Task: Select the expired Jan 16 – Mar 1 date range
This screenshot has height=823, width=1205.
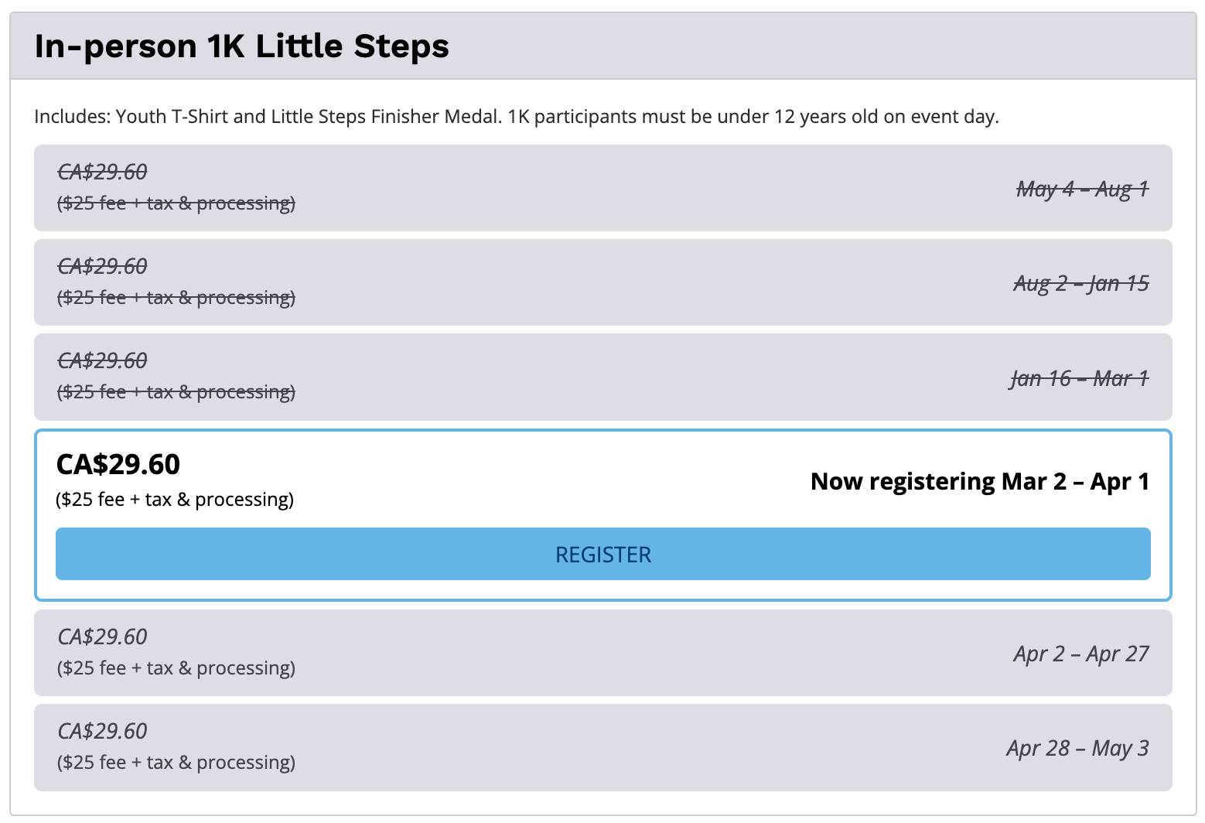Action: tap(1079, 378)
